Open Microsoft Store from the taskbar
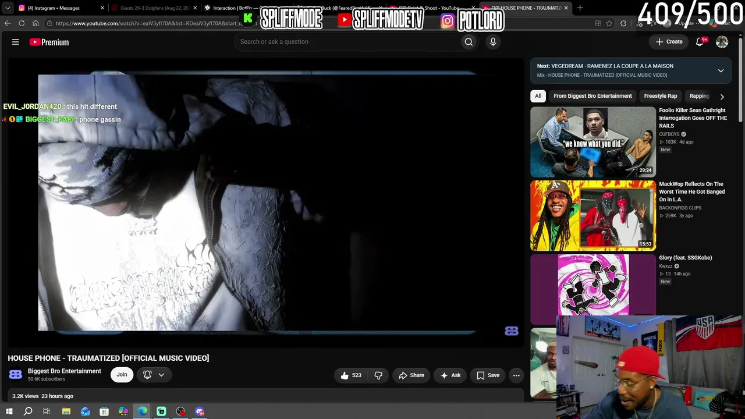This screenshot has height=419, width=745. (x=104, y=411)
